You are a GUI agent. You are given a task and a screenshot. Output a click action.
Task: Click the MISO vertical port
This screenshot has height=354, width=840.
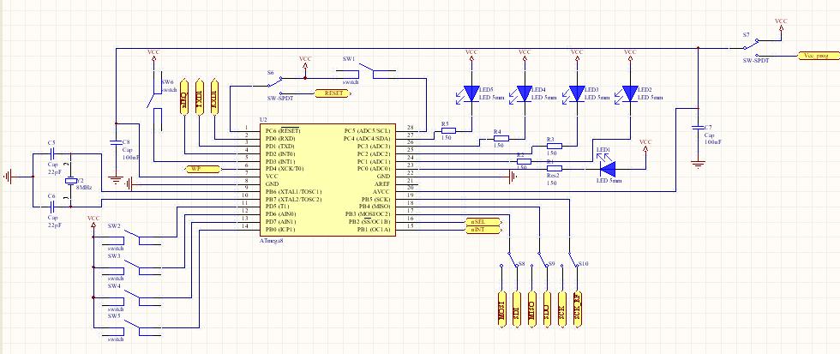pyautogui.click(x=531, y=309)
